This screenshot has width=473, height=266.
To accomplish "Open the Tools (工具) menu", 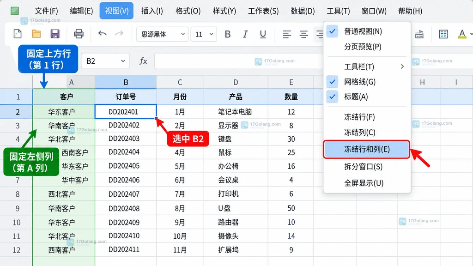I will tap(338, 11).
